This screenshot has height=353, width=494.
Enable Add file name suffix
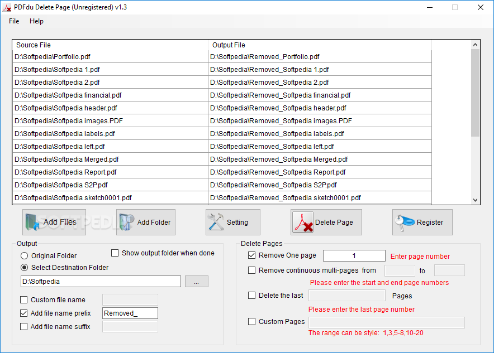(x=23, y=327)
